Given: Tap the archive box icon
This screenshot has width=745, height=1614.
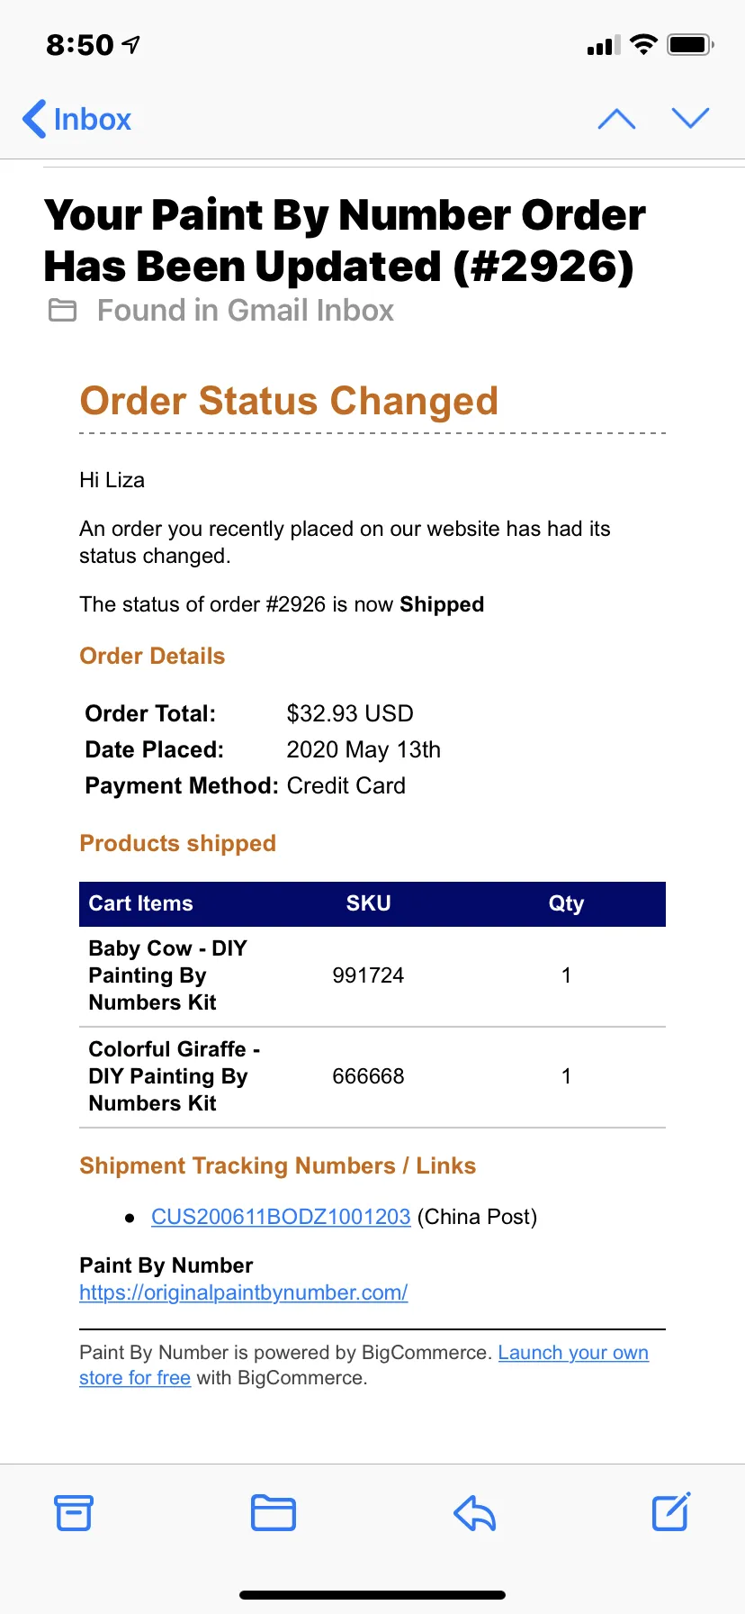Looking at the screenshot, I should (74, 1512).
